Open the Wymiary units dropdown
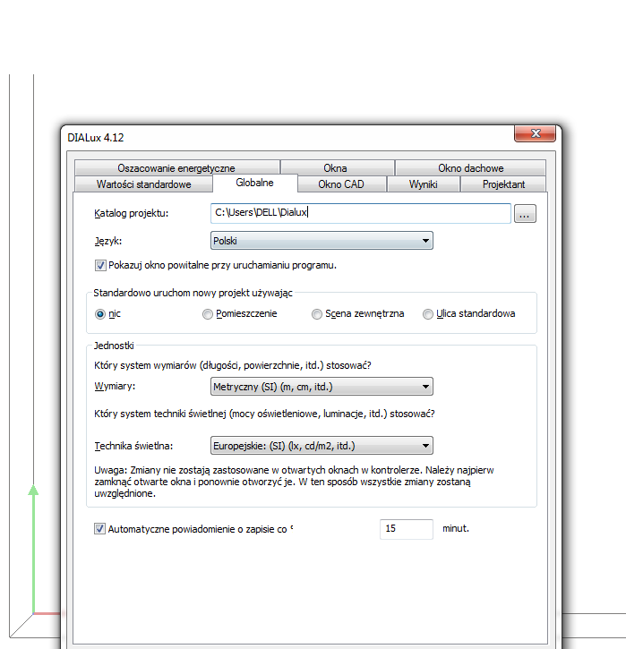Screen dimensions: 626x649 (x=322, y=387)
